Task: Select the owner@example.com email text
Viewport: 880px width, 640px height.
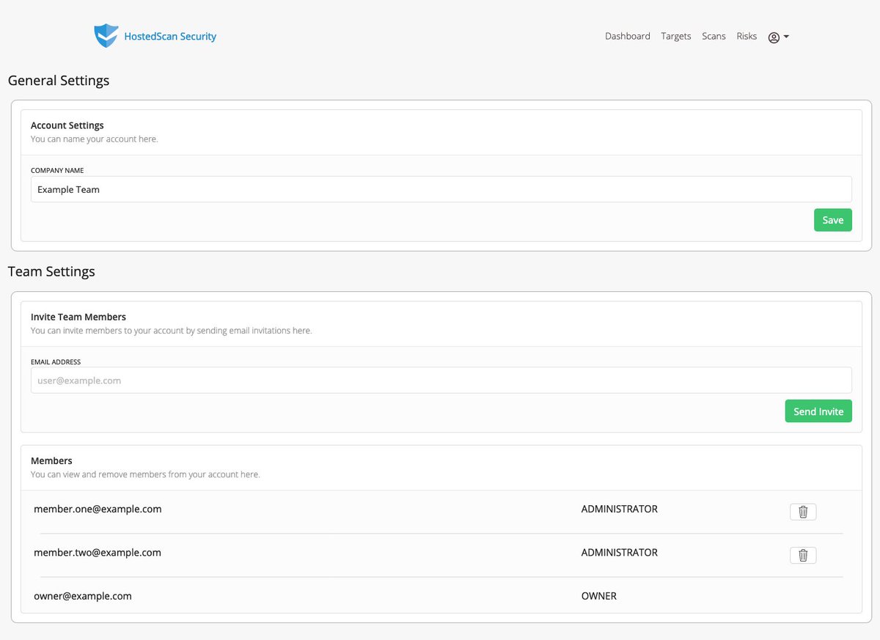Action: coord(83,596)
